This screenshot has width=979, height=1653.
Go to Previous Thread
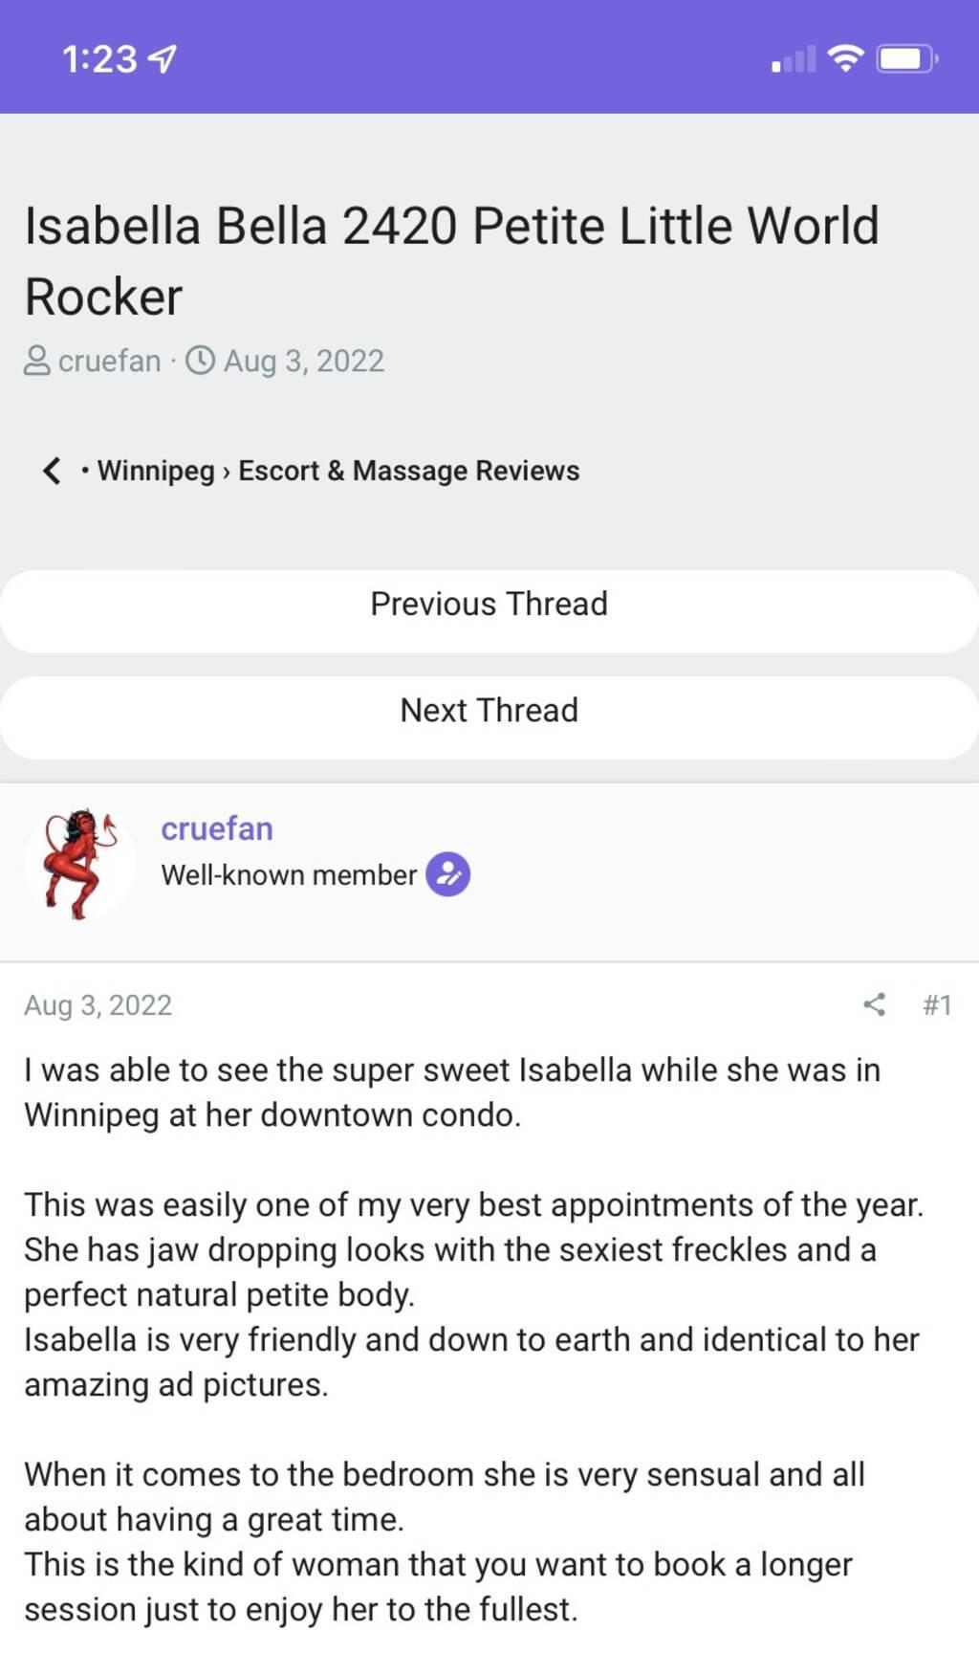coord(489,605)
